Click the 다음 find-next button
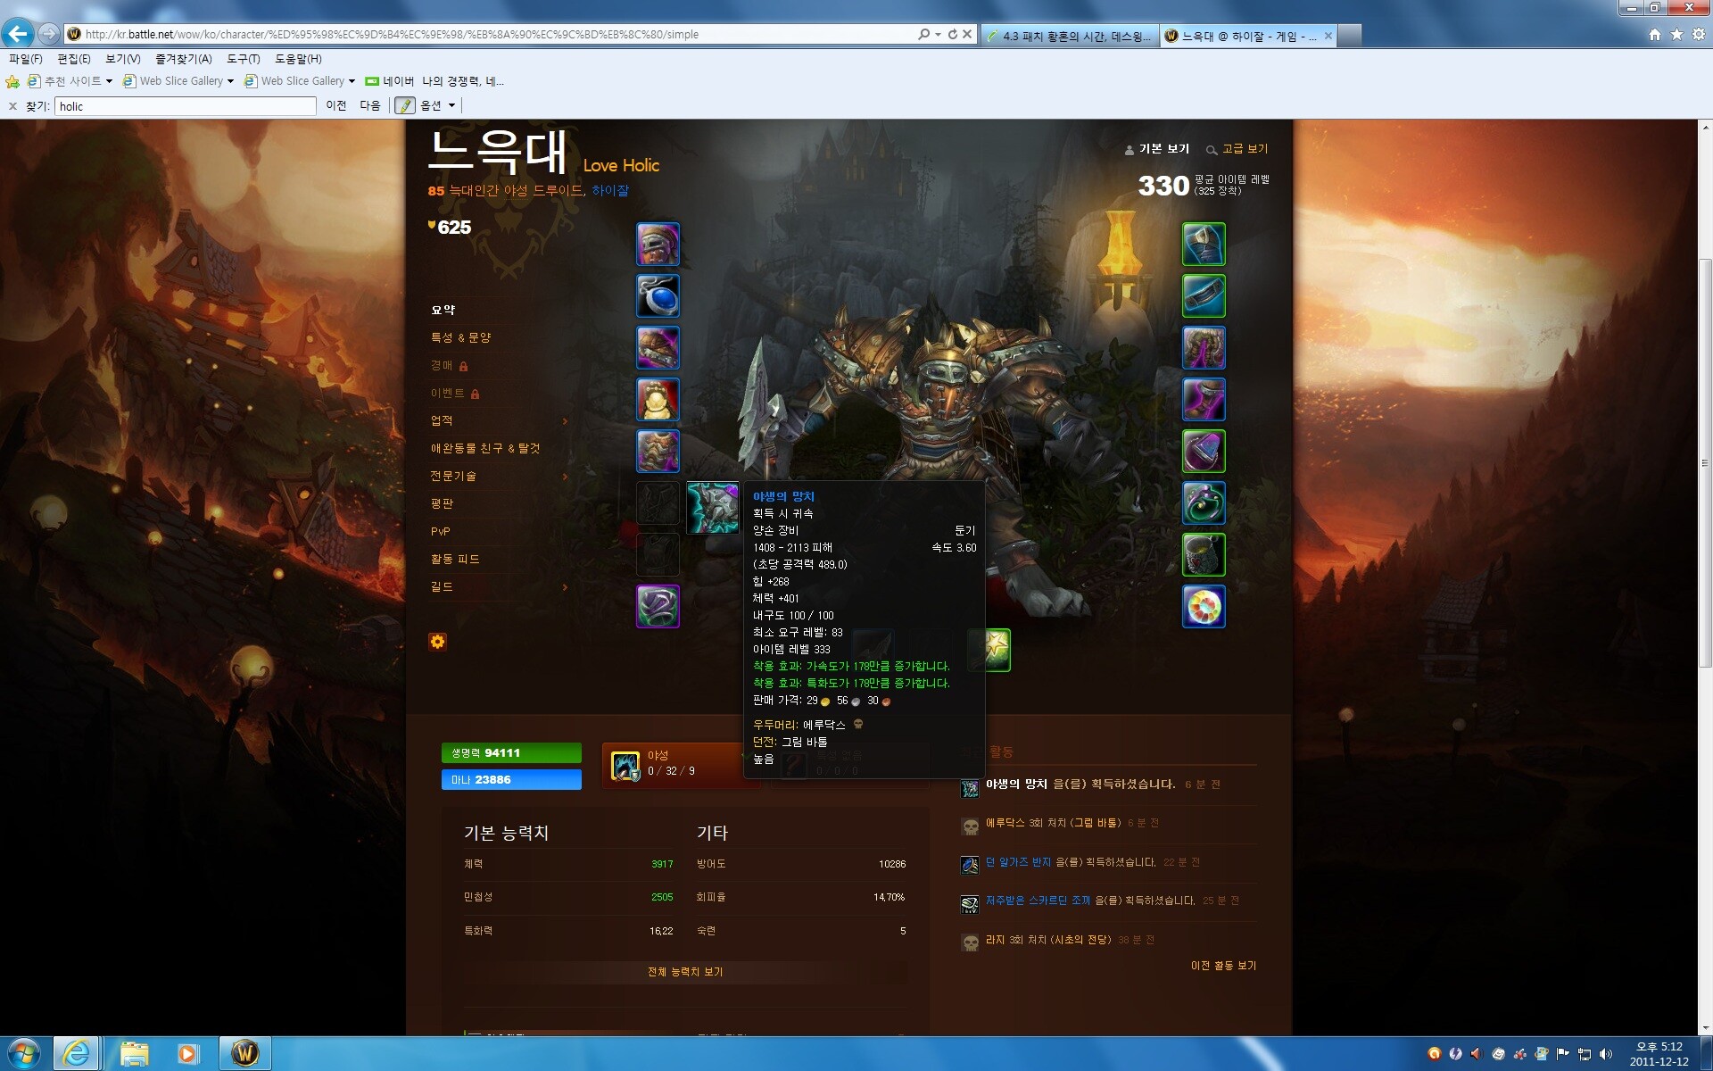This screenshot has height=1071, width=1713. coord(370,105)
